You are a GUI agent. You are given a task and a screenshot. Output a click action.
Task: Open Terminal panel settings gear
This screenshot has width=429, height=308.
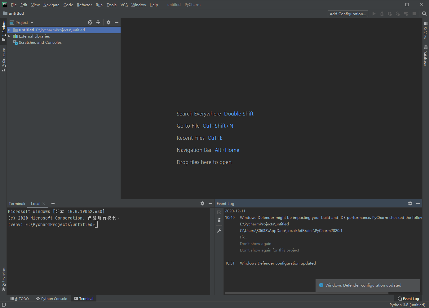tap(202, 203)
